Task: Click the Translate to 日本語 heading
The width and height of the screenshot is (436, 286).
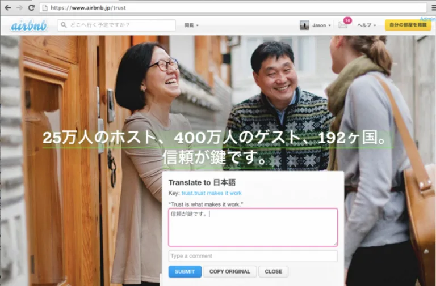Action: click(202, 182)
